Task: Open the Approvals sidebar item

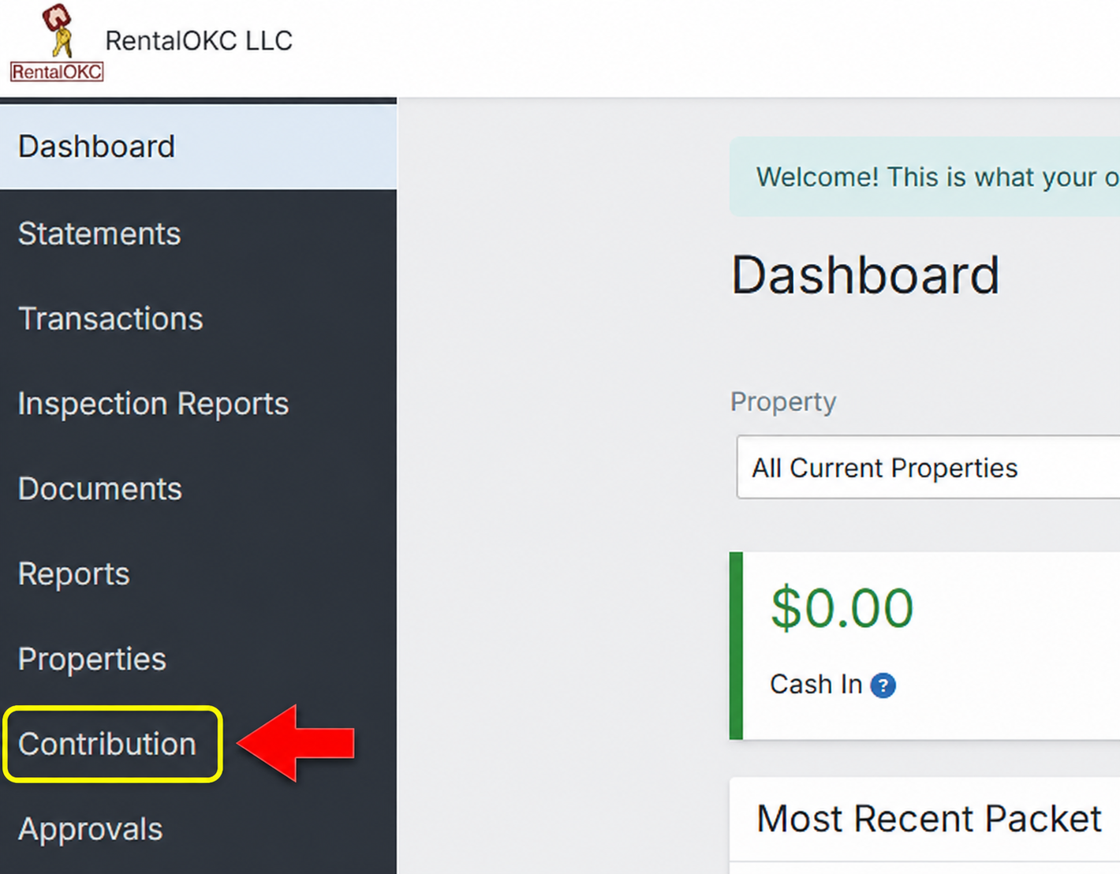Action: (x=198, y=830)
